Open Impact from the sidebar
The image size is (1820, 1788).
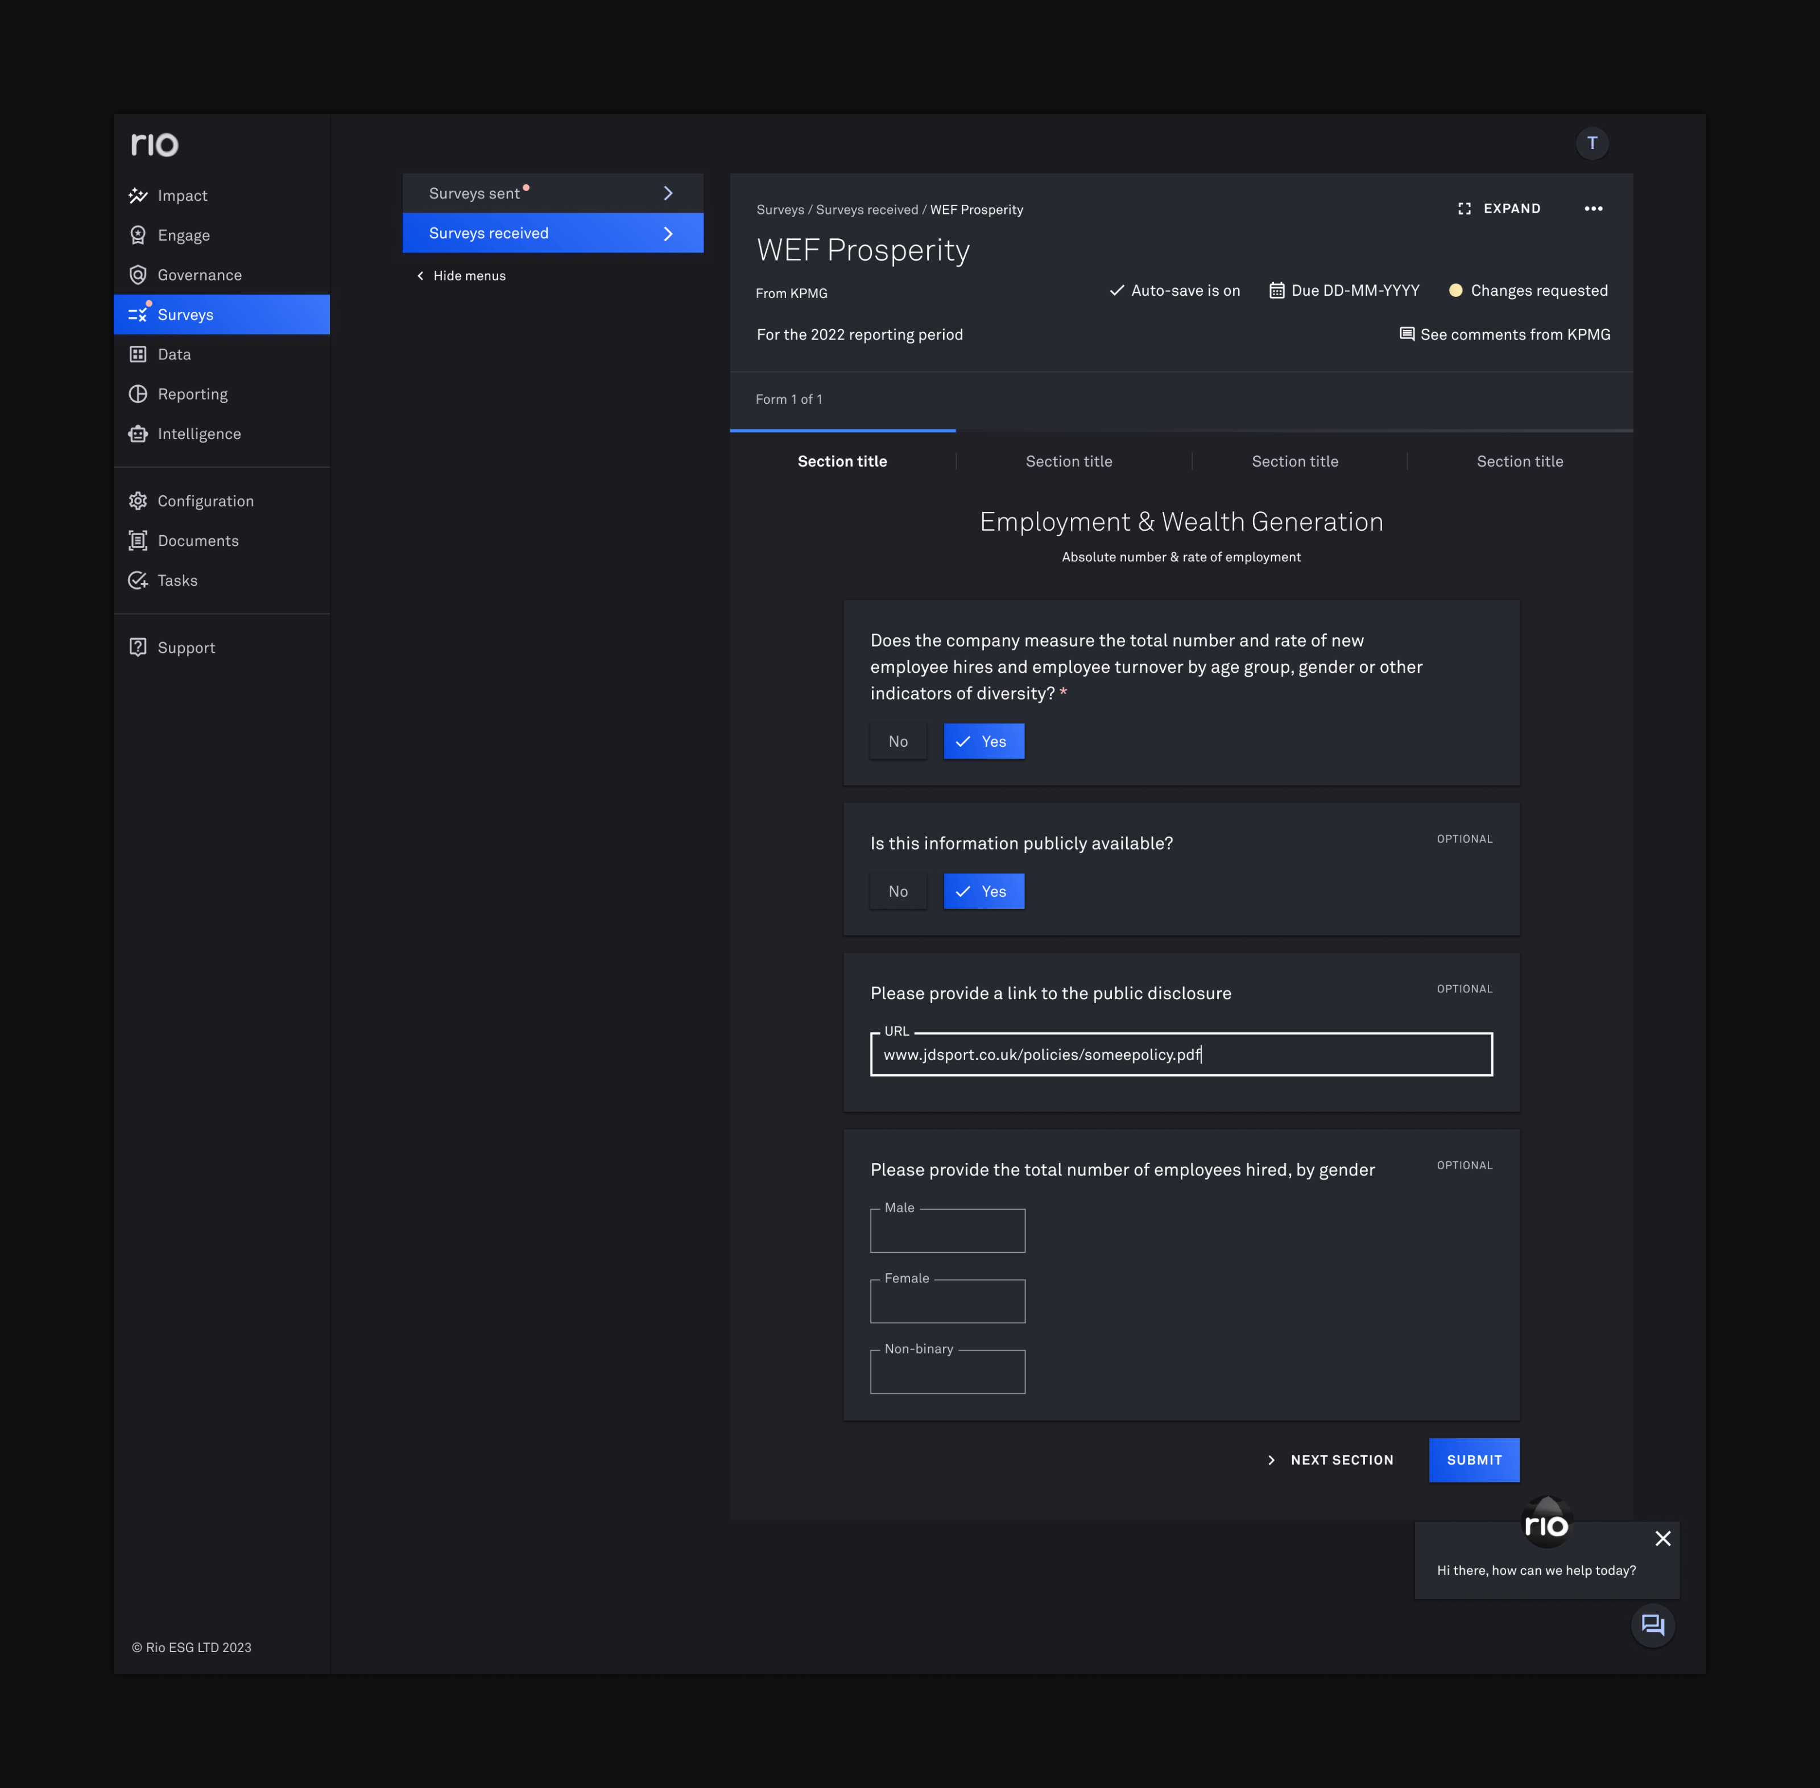(222, 195)
